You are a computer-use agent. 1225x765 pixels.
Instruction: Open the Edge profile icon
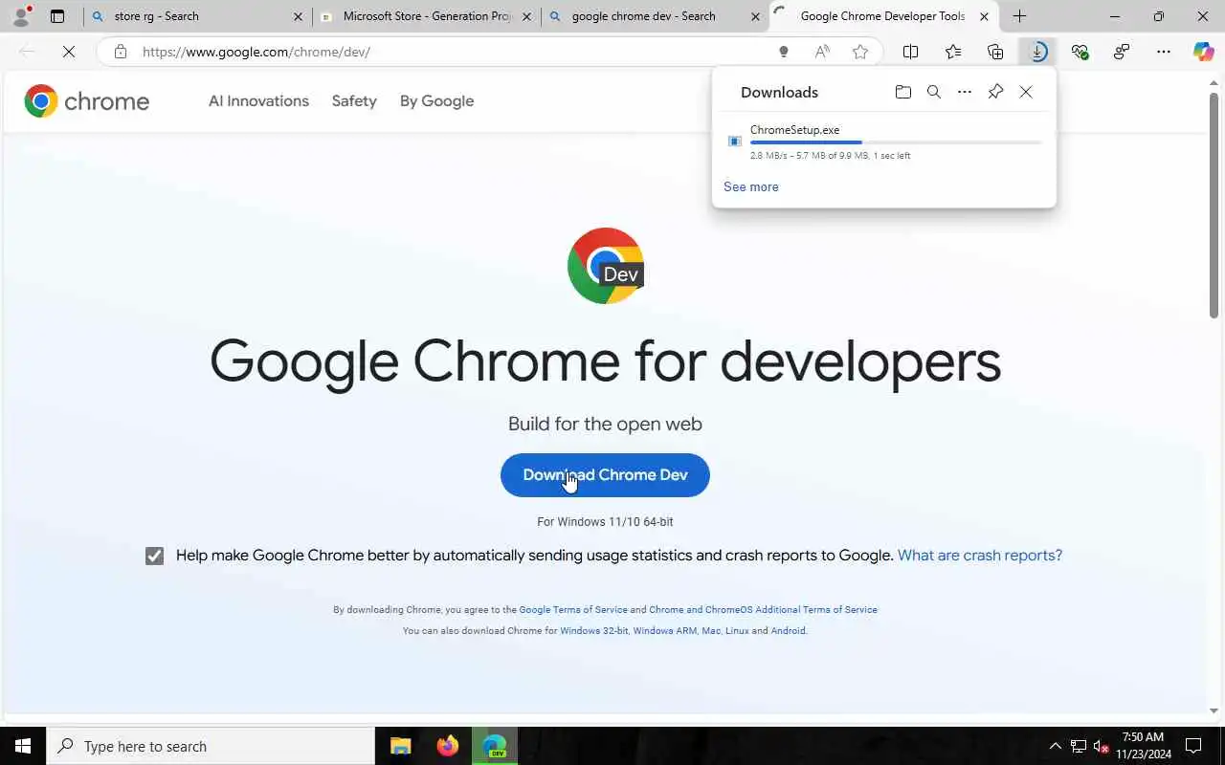point(21,16)
